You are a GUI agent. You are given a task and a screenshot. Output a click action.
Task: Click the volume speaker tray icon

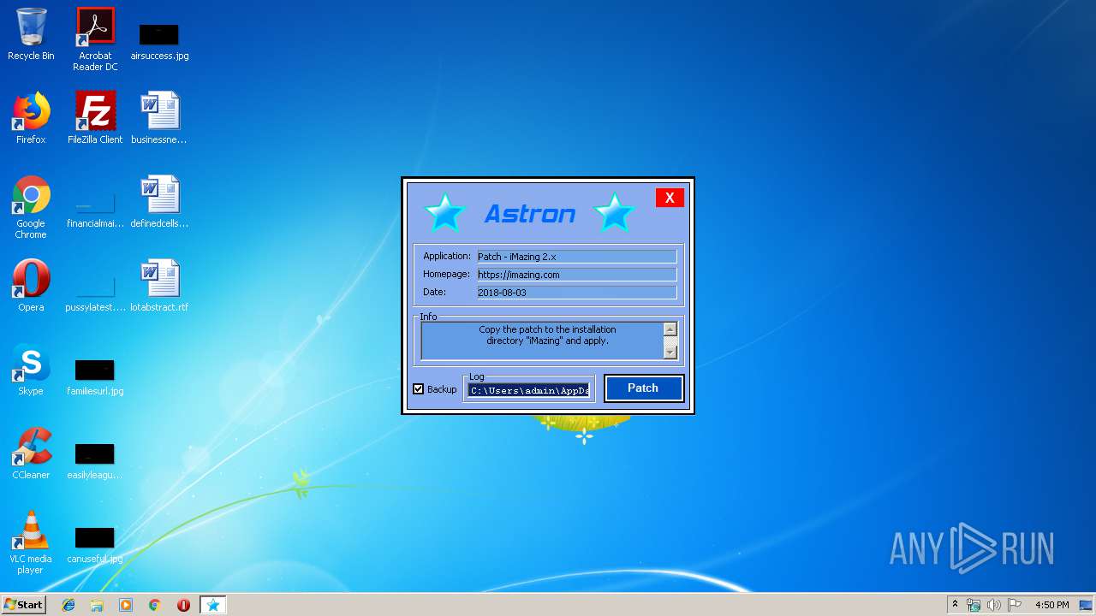(994, 605)
